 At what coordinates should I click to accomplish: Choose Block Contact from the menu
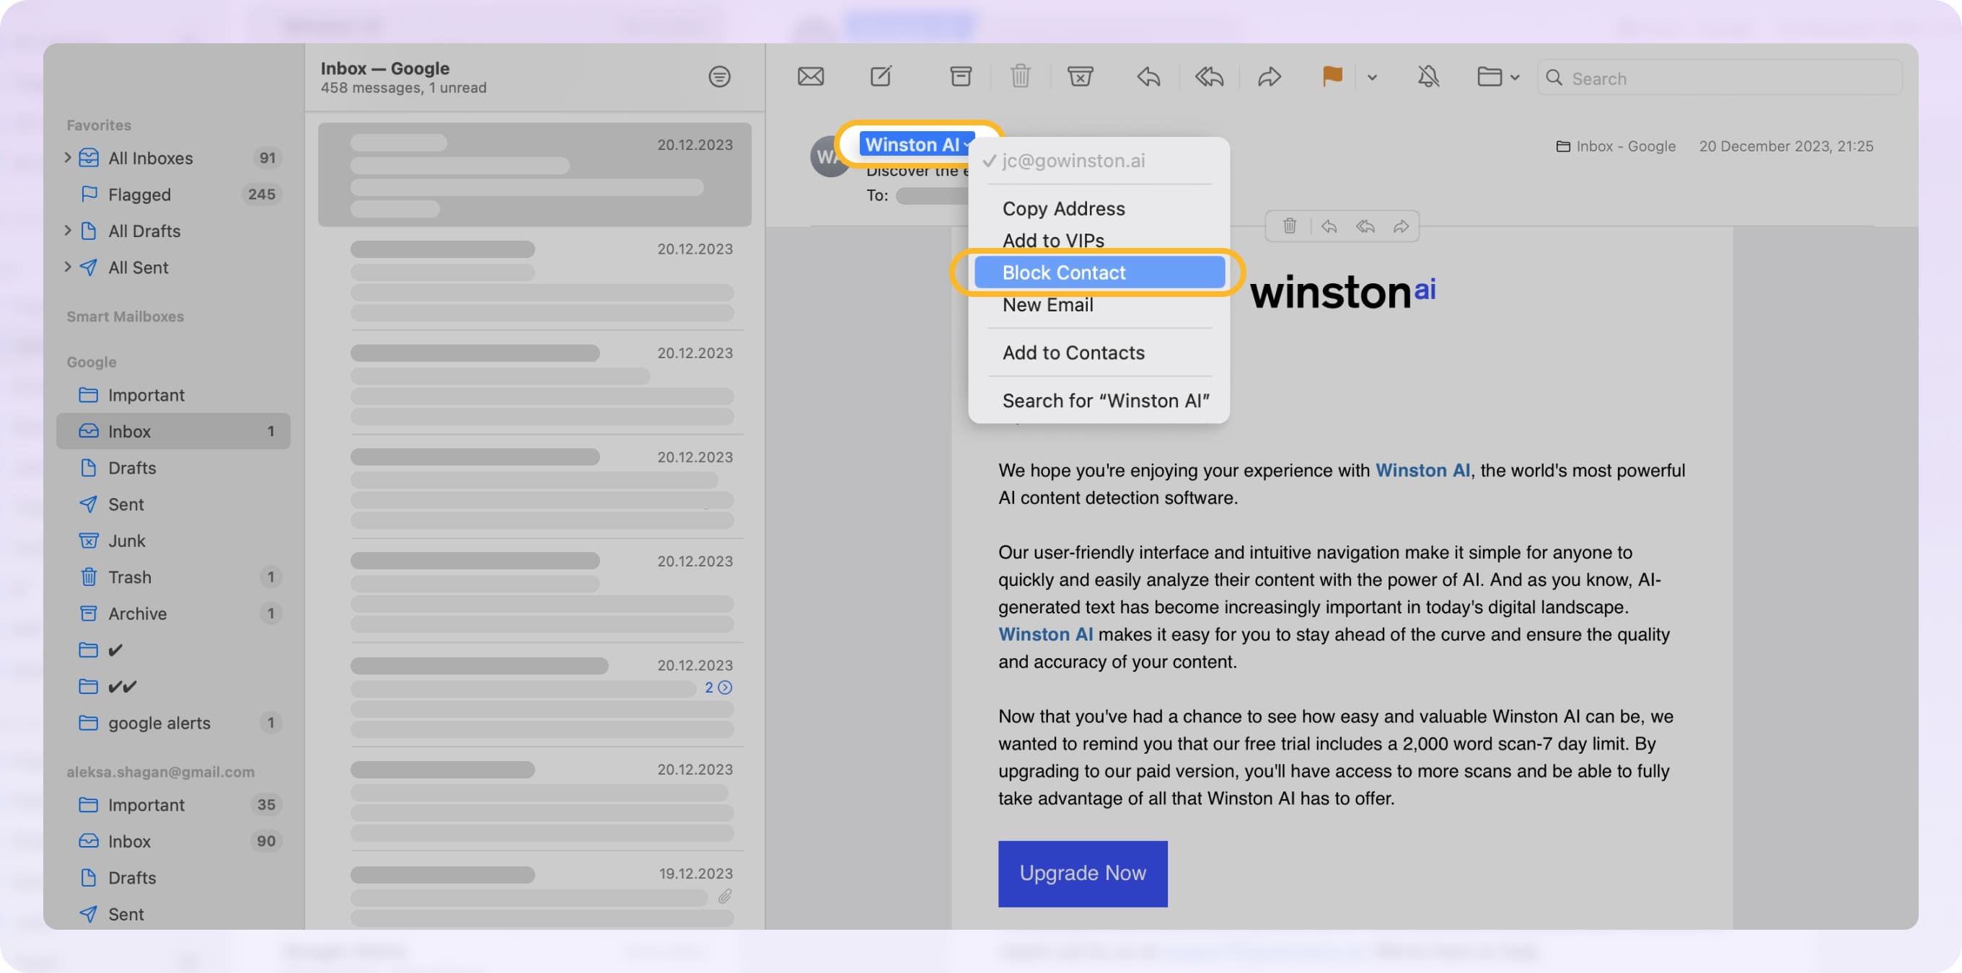coord(1063,272)
